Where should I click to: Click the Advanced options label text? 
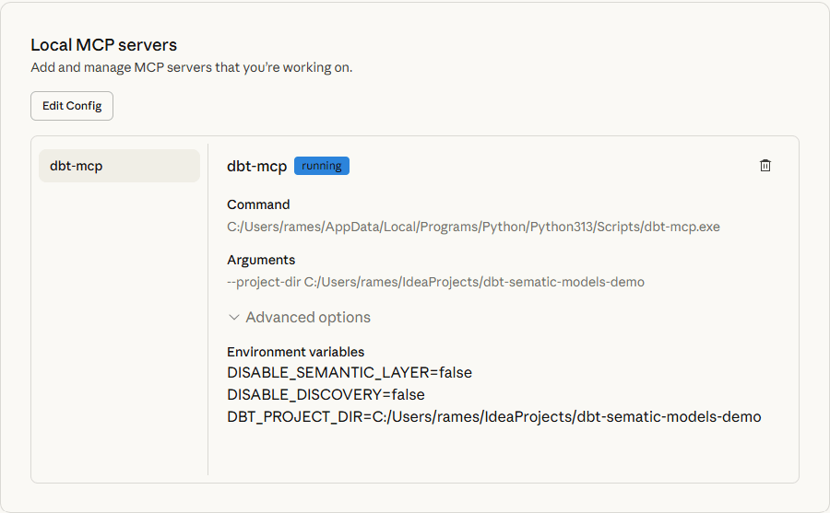click(308, 318)
